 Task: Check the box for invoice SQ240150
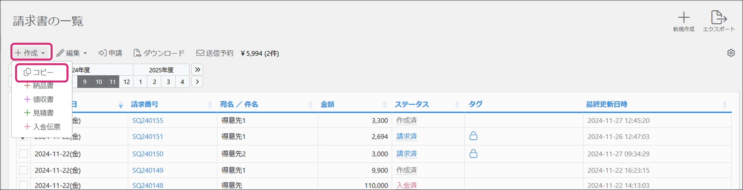click(24, 154)
